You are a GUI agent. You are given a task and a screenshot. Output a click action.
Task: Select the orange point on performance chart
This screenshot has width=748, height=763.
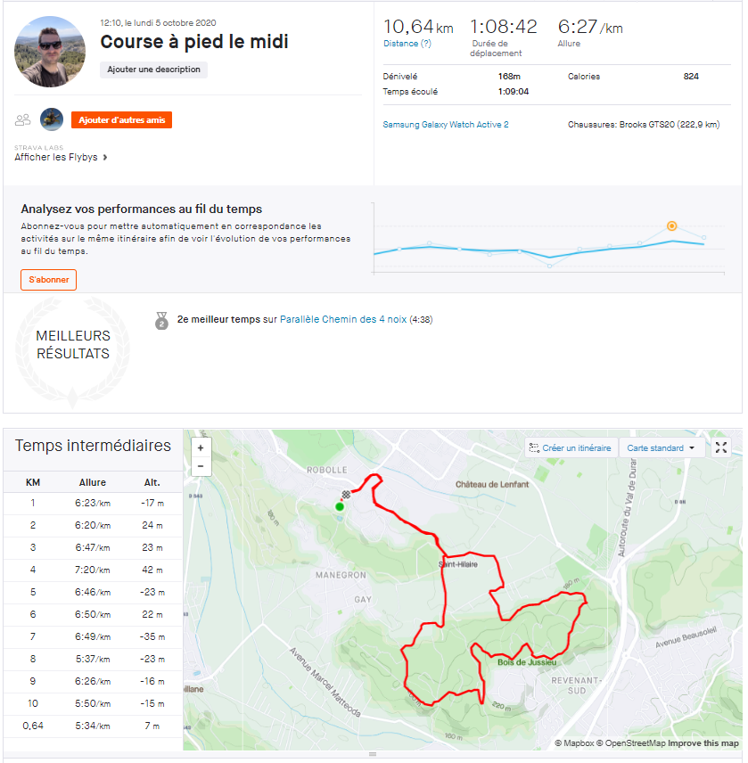(x=671, y=226)
